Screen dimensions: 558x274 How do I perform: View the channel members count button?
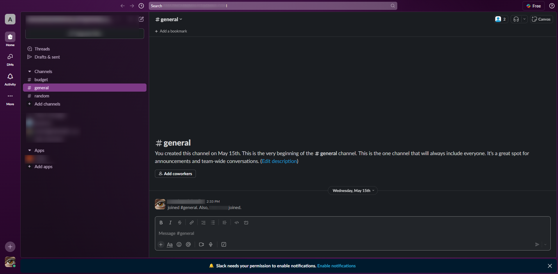[501, 19]
